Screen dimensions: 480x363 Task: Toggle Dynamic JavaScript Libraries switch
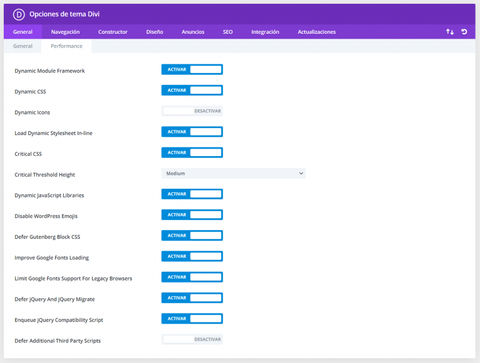192,194
